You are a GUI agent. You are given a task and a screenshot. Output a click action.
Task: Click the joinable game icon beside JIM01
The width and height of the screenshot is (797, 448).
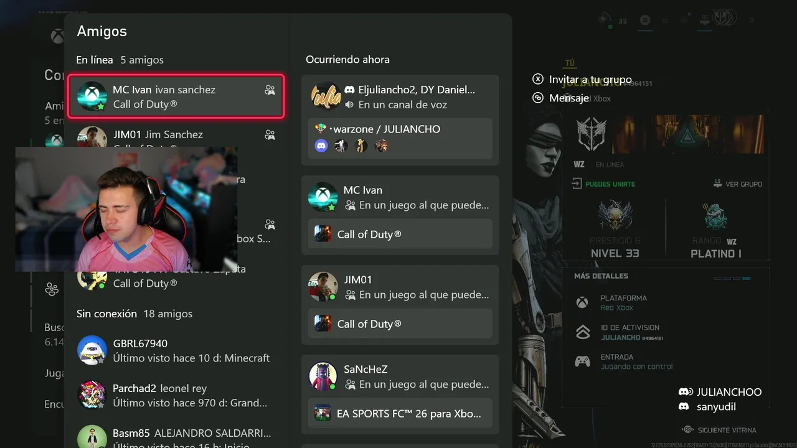[270, 134]
